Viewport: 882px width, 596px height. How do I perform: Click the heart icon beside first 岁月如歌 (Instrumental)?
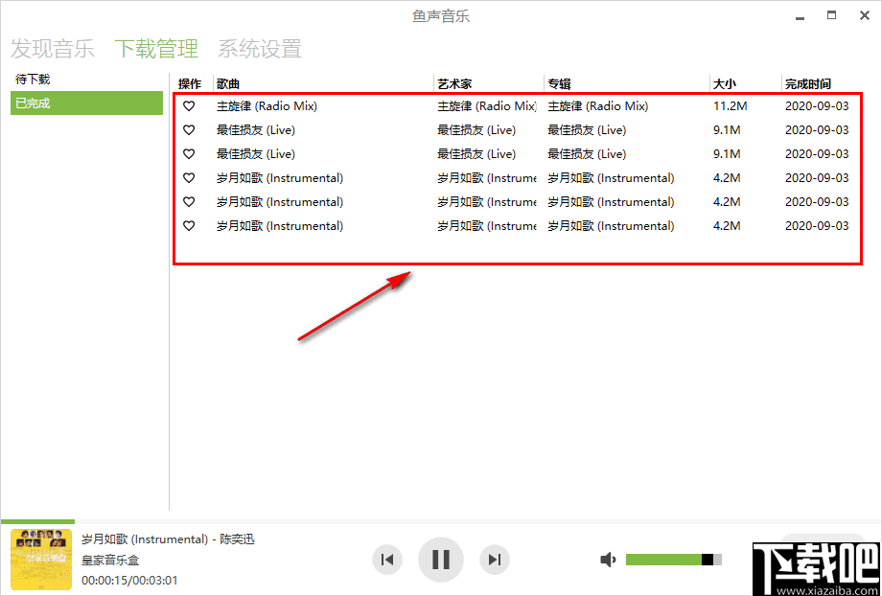(188, 177)
